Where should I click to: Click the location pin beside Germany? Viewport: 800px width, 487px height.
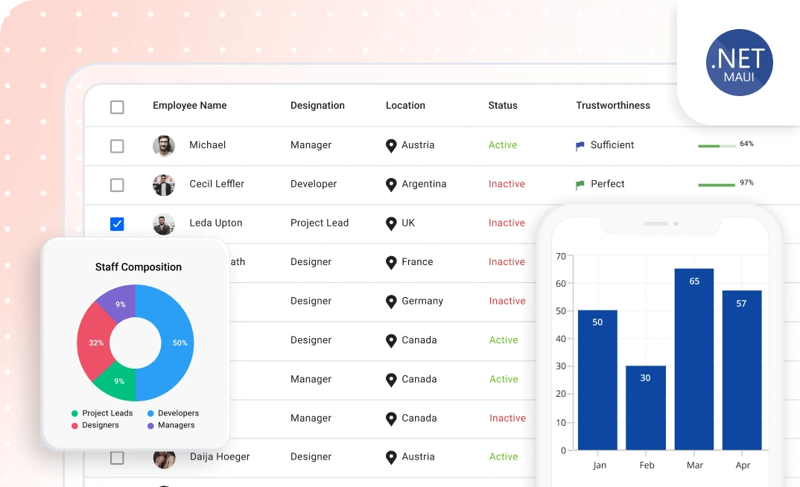click(391, 302)
